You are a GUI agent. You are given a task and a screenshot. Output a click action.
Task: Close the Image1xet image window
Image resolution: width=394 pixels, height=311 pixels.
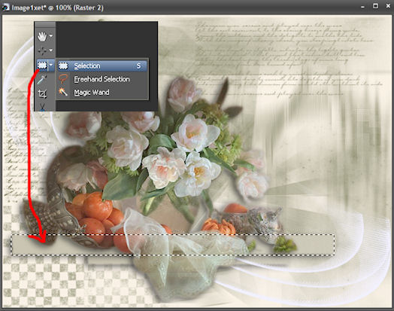coord(388,6)
